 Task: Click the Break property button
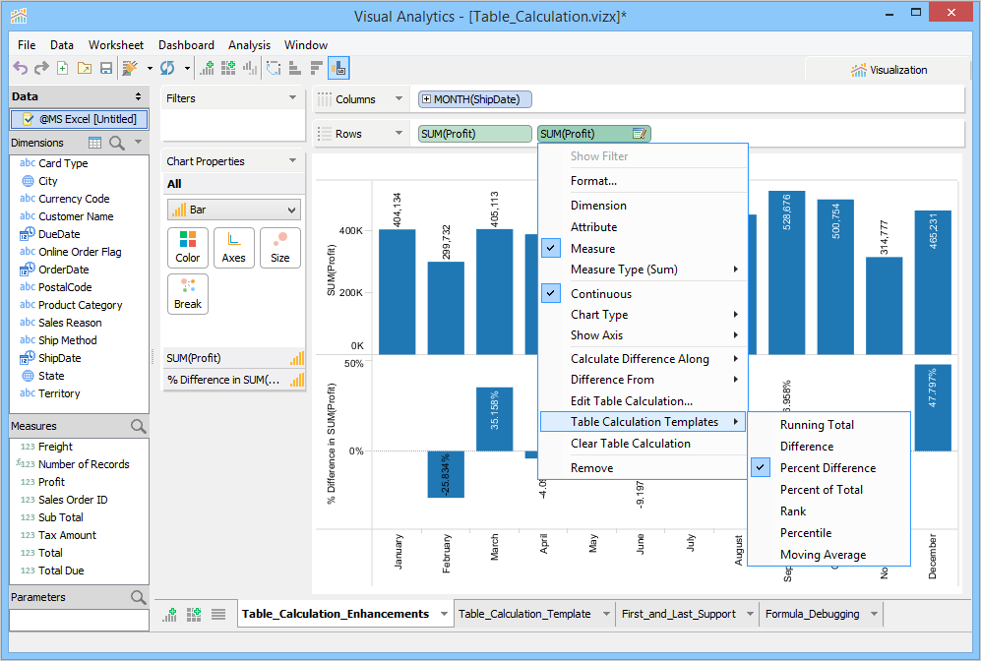pos(188,294)
